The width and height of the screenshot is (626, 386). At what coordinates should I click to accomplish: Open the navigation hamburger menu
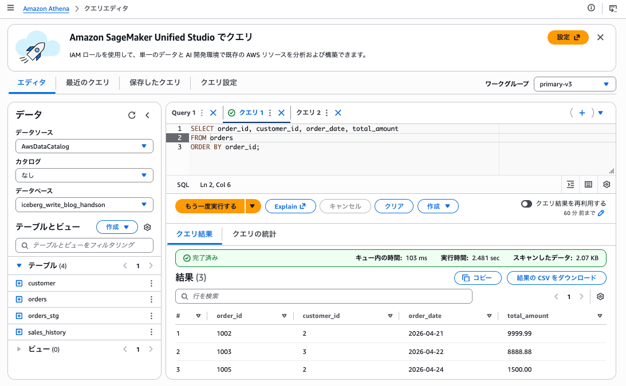tap(10, 8)
